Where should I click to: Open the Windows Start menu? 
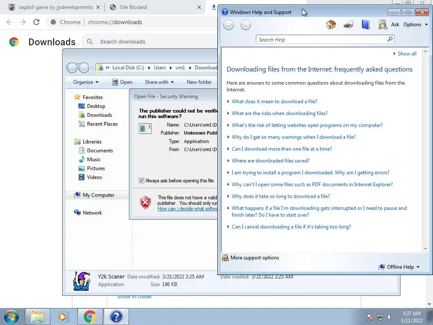pos(11,317)
